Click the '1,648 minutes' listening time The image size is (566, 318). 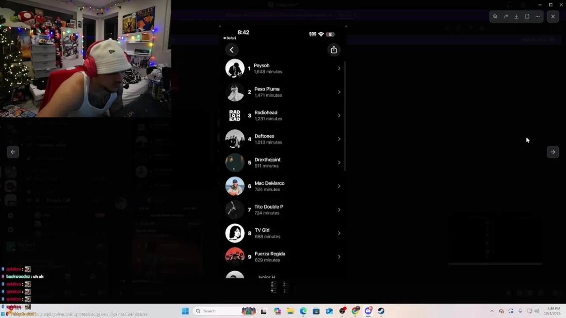268,72
